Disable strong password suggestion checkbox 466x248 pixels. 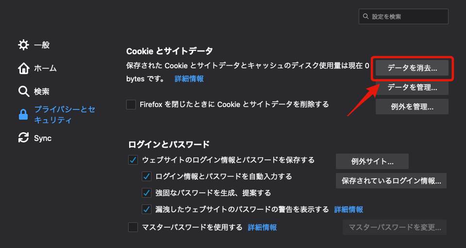tap(147, 193)
